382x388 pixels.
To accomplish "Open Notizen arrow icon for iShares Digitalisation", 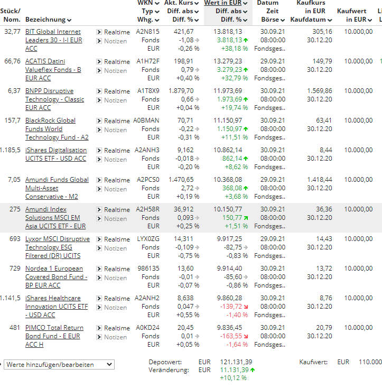I will pos(99,159).
